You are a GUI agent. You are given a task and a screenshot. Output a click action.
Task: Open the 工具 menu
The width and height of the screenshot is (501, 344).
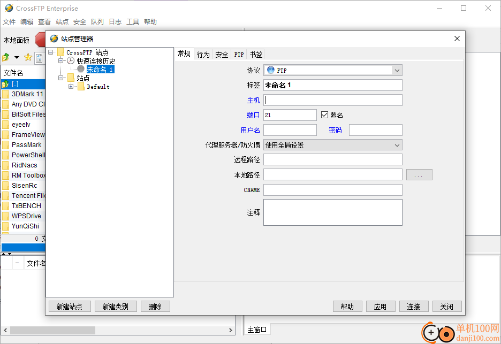(x=133, y=22)
